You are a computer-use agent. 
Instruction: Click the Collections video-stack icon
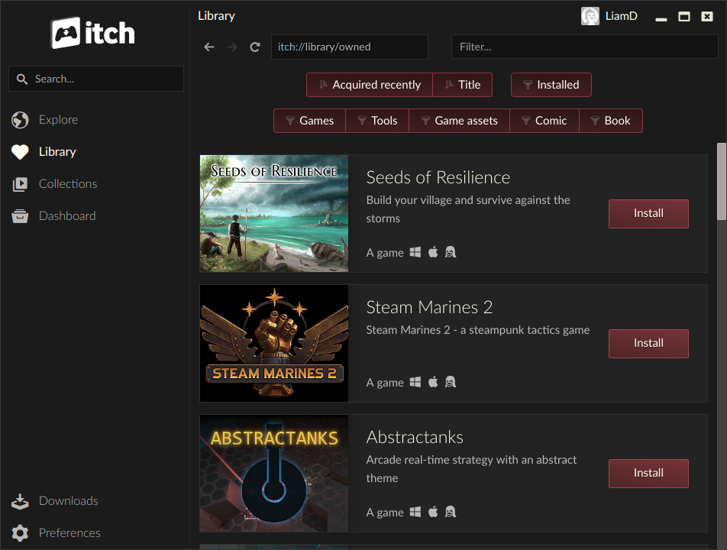(x=20, y=184)
